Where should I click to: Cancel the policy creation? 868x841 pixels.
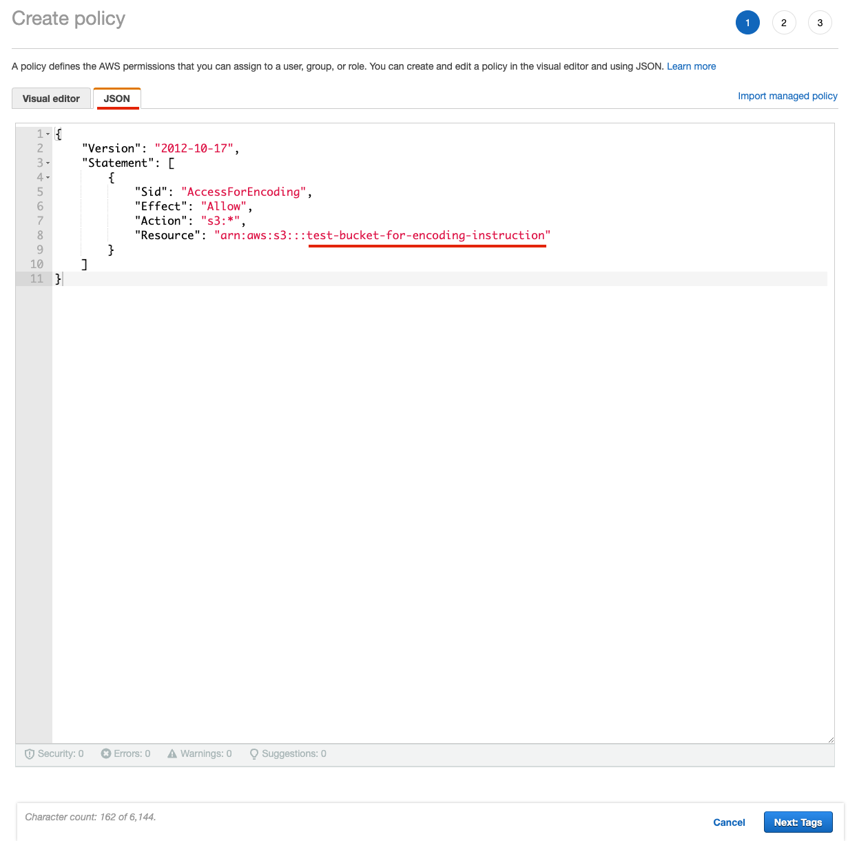729,822
